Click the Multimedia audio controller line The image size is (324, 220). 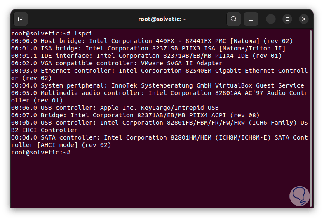pyautogui.click(x=159, y=93)
